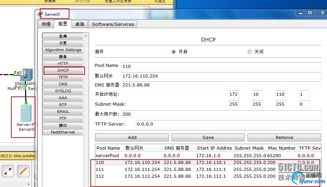The height and width of the screenshot is (187, 327).
Task: Click the Remove pool button
Action: (284, 137)
